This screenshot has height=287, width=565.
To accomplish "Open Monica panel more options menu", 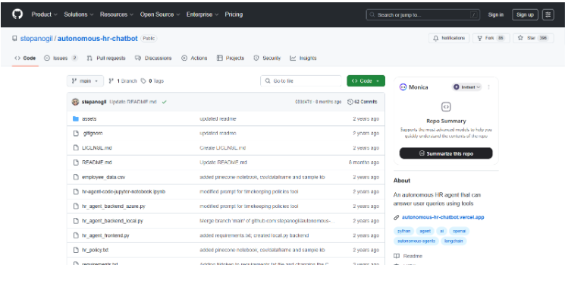I will click(488, 87).
